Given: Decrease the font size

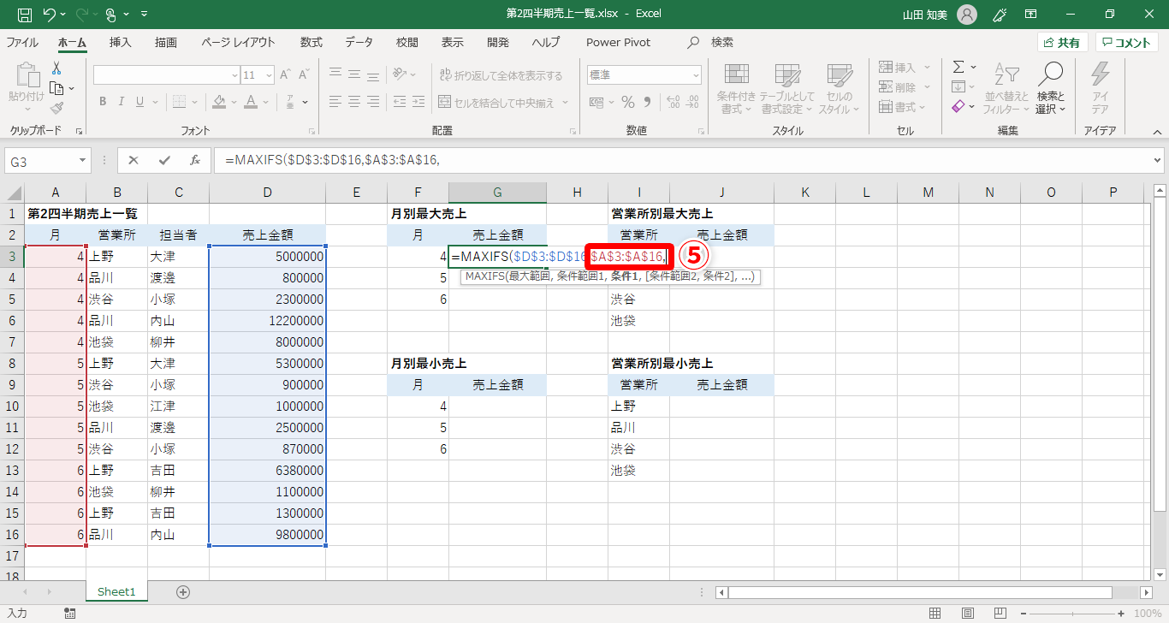Looking at the screenshot, I should 305,75.
